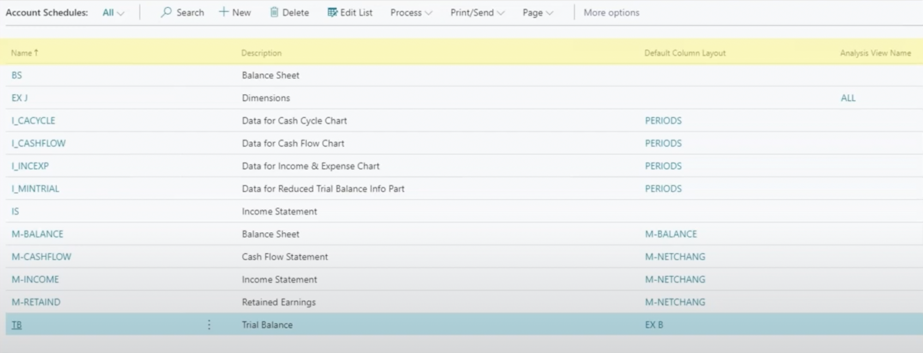Select Data for Cash Flow Chart cell
This screenshot has width=923, height=353.
[293, 143]
